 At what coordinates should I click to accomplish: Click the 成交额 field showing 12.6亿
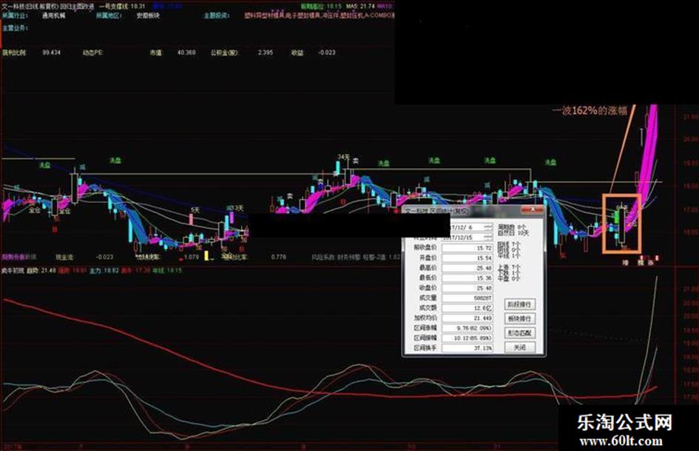(x=467, y=307)
